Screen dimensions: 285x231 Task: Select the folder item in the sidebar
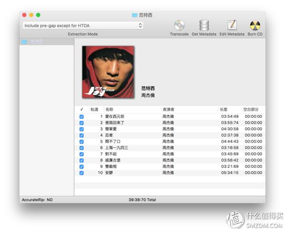point(47,42)
